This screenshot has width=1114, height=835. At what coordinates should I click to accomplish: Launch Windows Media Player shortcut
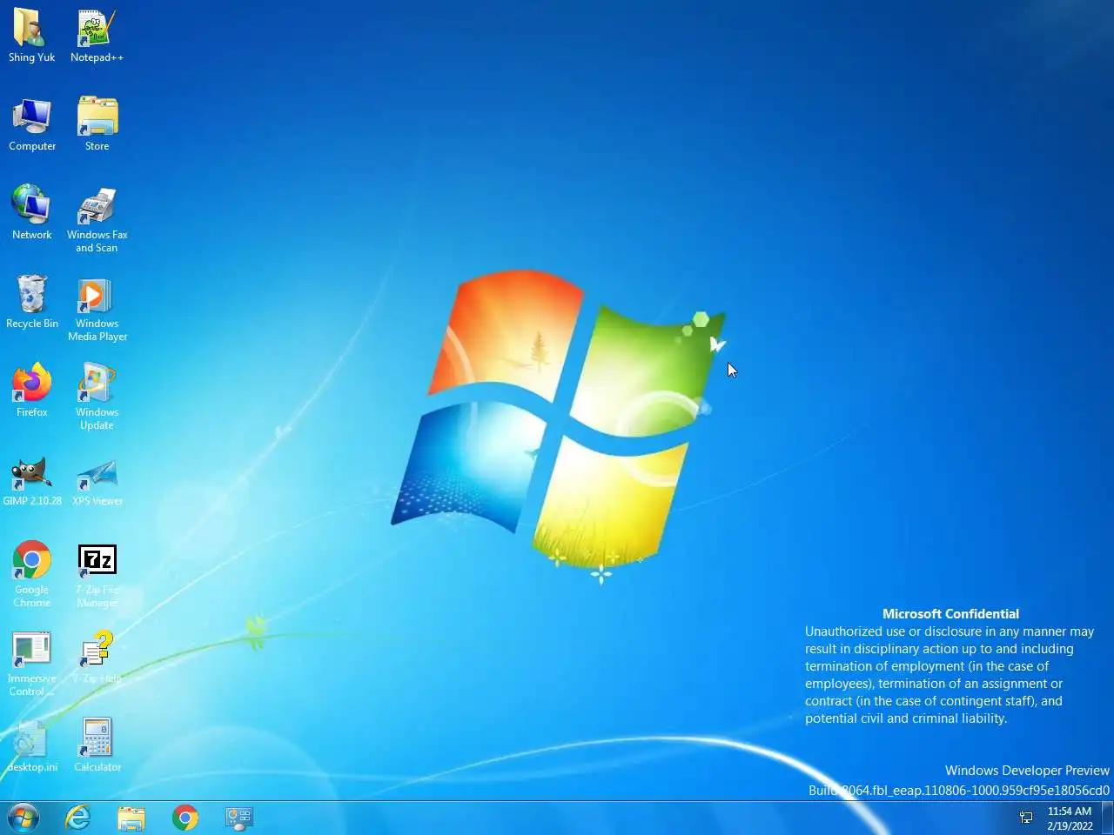[x=97, y=309]
